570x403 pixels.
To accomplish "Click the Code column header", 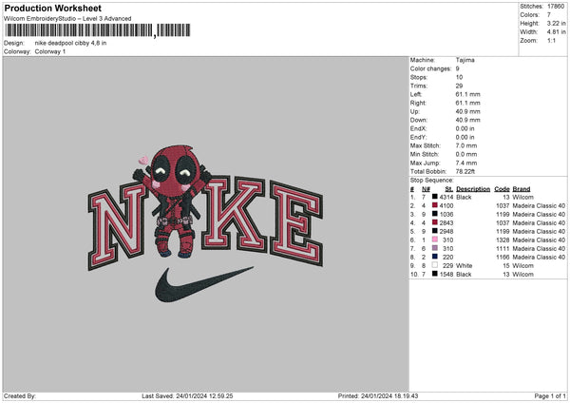I will (502, 189).
